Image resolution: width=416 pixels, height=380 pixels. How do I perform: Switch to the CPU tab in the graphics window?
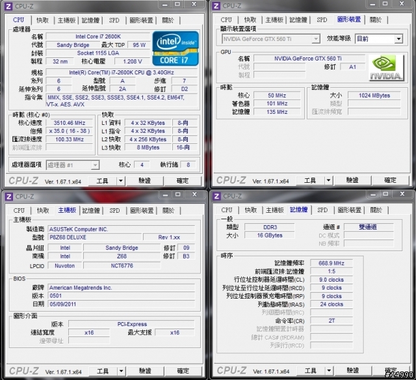click(226, 20)
